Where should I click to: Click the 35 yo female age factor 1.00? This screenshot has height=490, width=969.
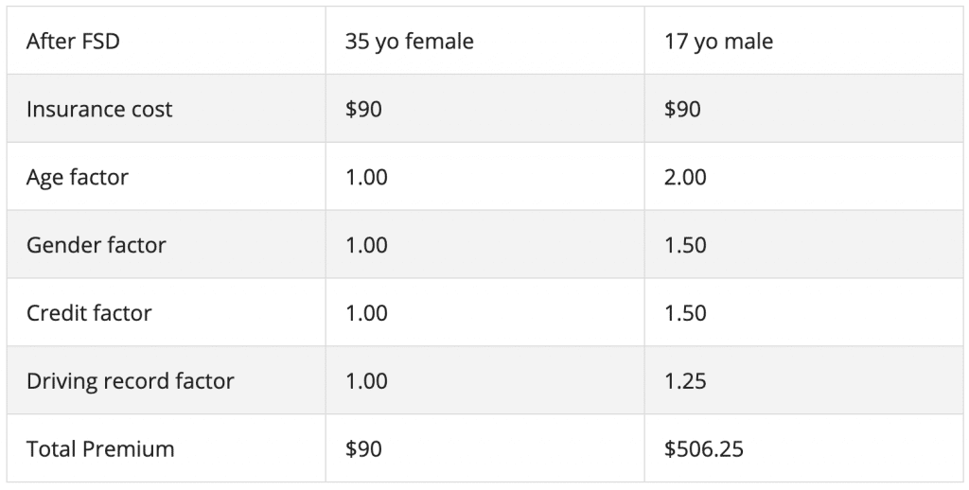[366, 178]
